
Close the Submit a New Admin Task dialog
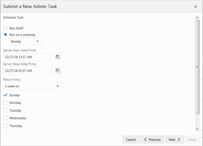point(196,6)
